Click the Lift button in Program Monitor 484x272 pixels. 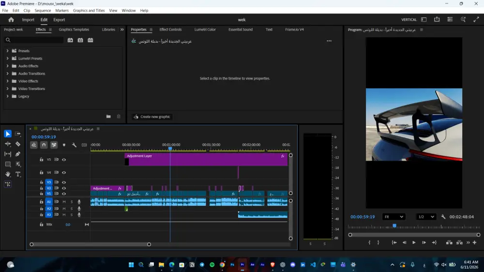point(449,242)
